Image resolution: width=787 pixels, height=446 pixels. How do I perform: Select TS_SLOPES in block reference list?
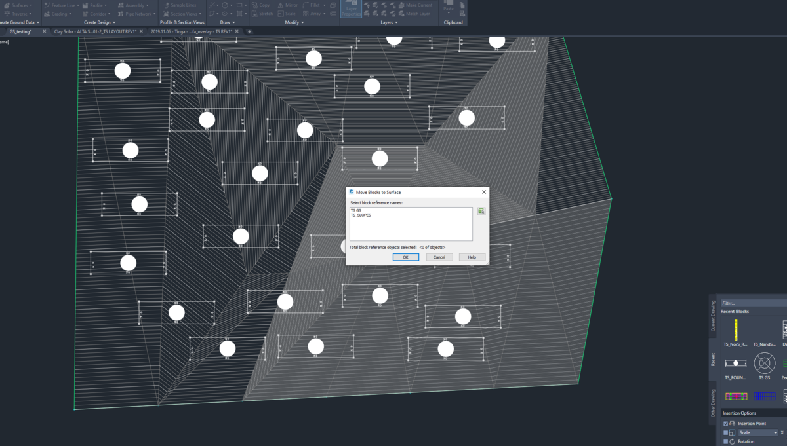pyautogui.click(x=361, y=215)
